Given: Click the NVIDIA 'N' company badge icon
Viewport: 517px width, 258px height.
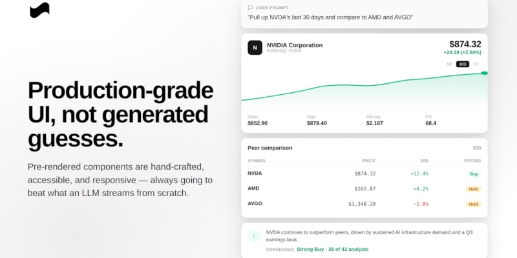Looking at the screenshot, I should pos(255,48).
